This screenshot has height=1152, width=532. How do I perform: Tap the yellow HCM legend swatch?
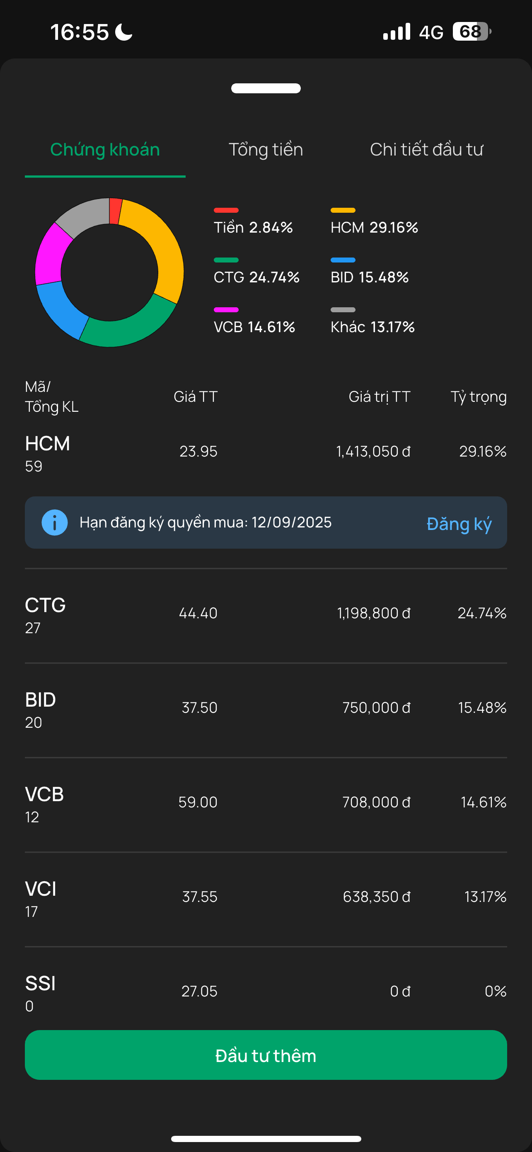point(343,210)
